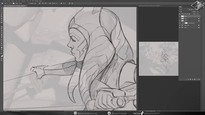Swap foreground and background colors
205x115 pixels.
[x=2, y=54]
